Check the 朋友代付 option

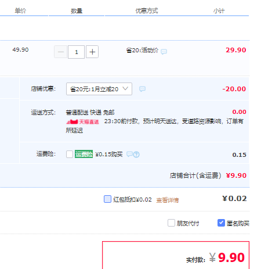click(171, 223)
